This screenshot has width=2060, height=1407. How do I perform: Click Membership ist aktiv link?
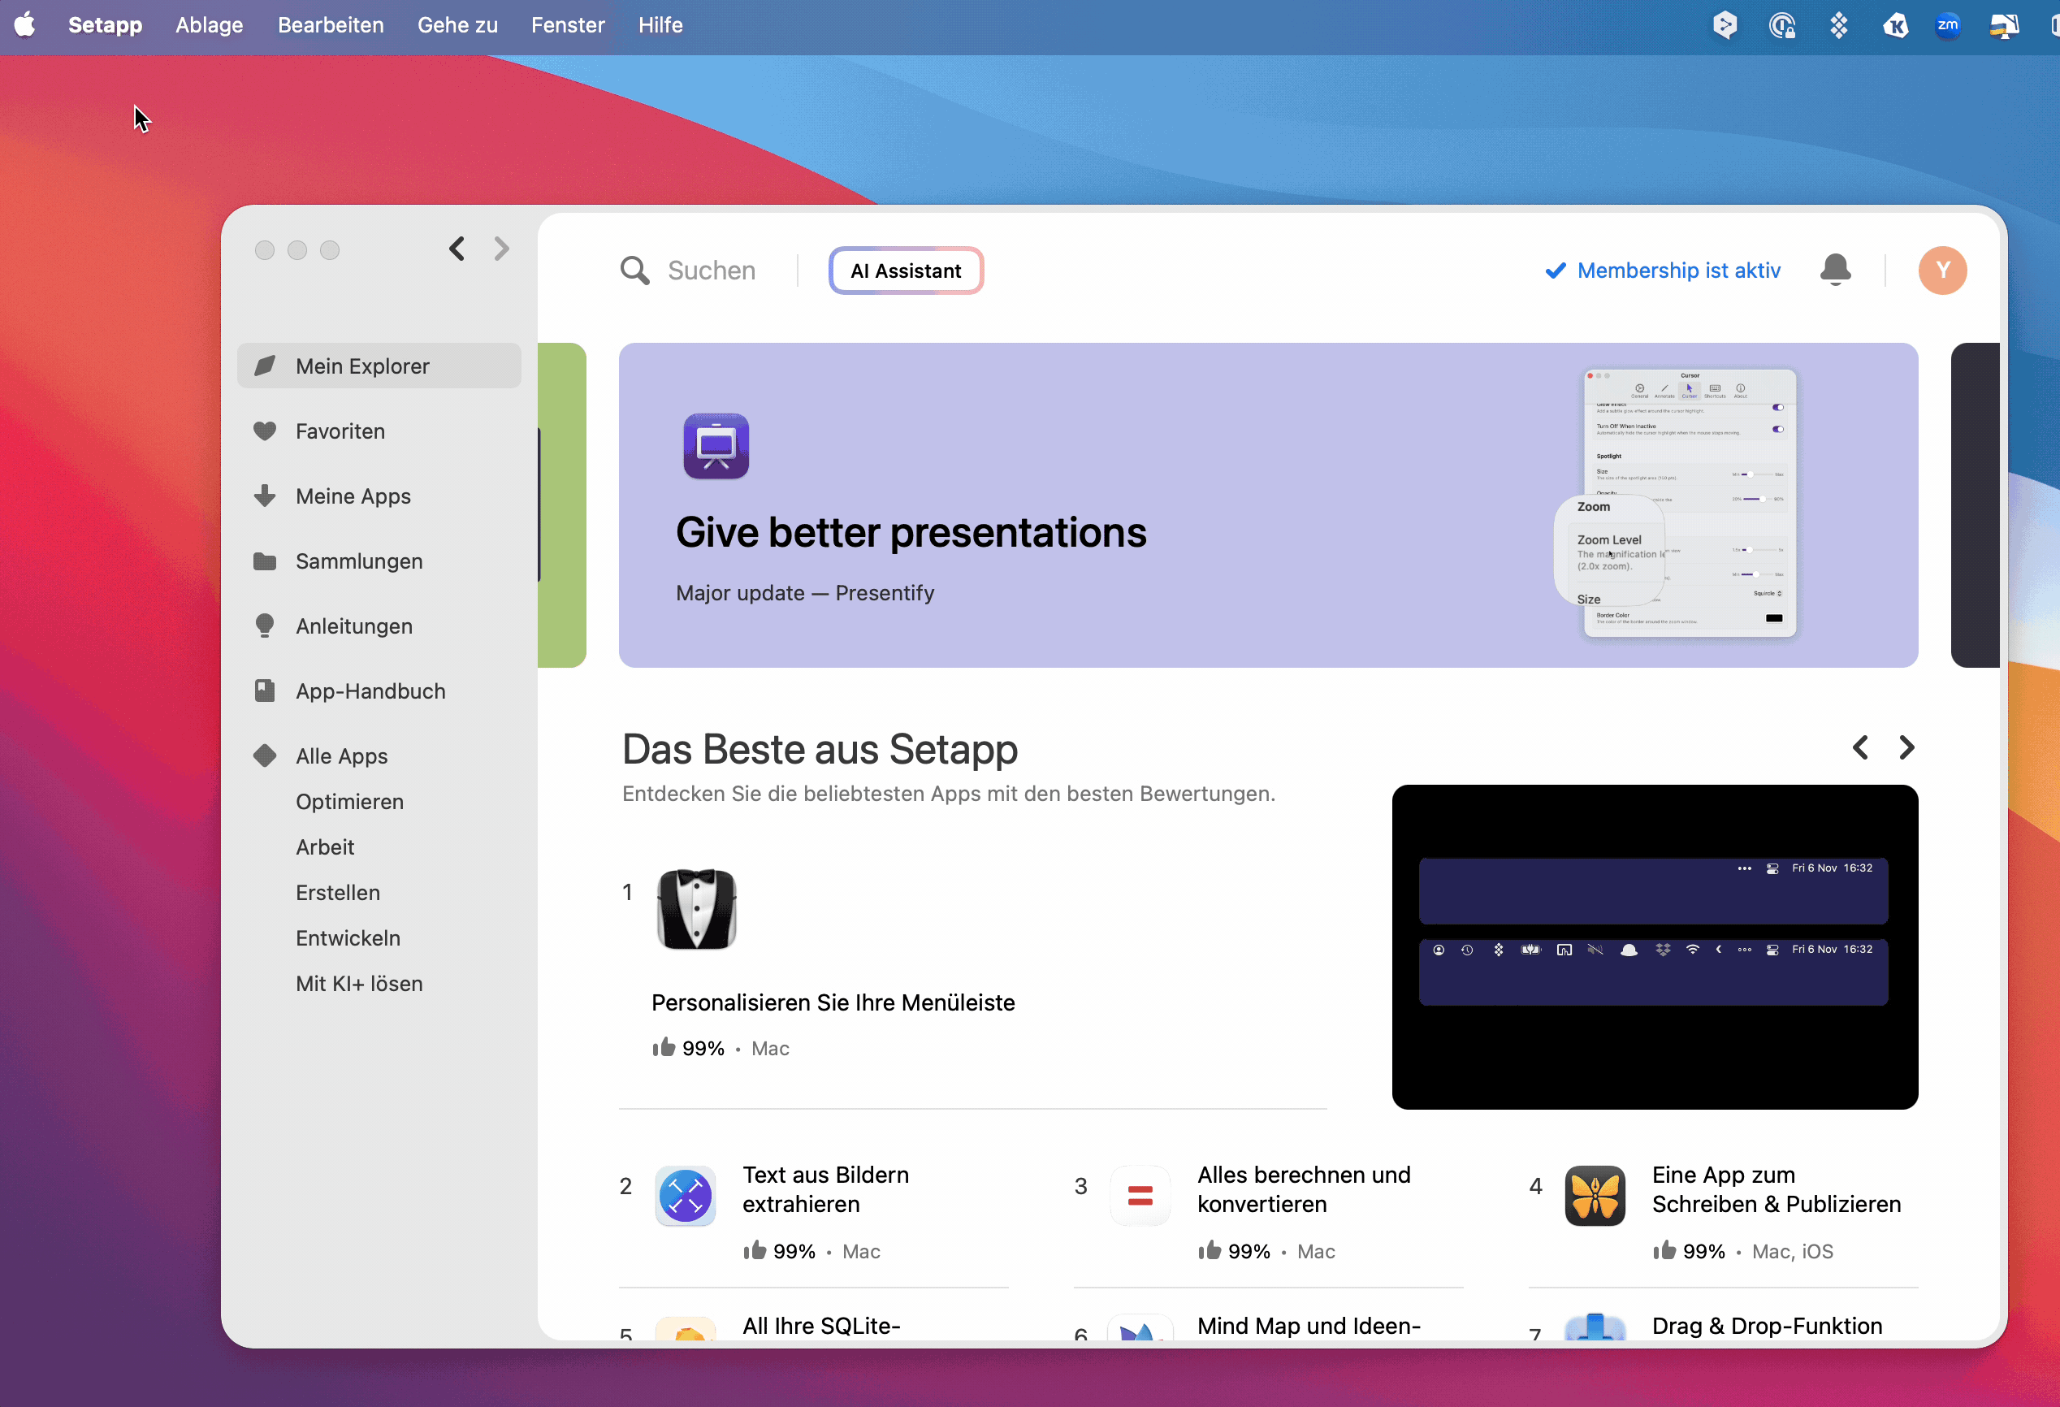pyautogui.click(x=1663, y=271)
